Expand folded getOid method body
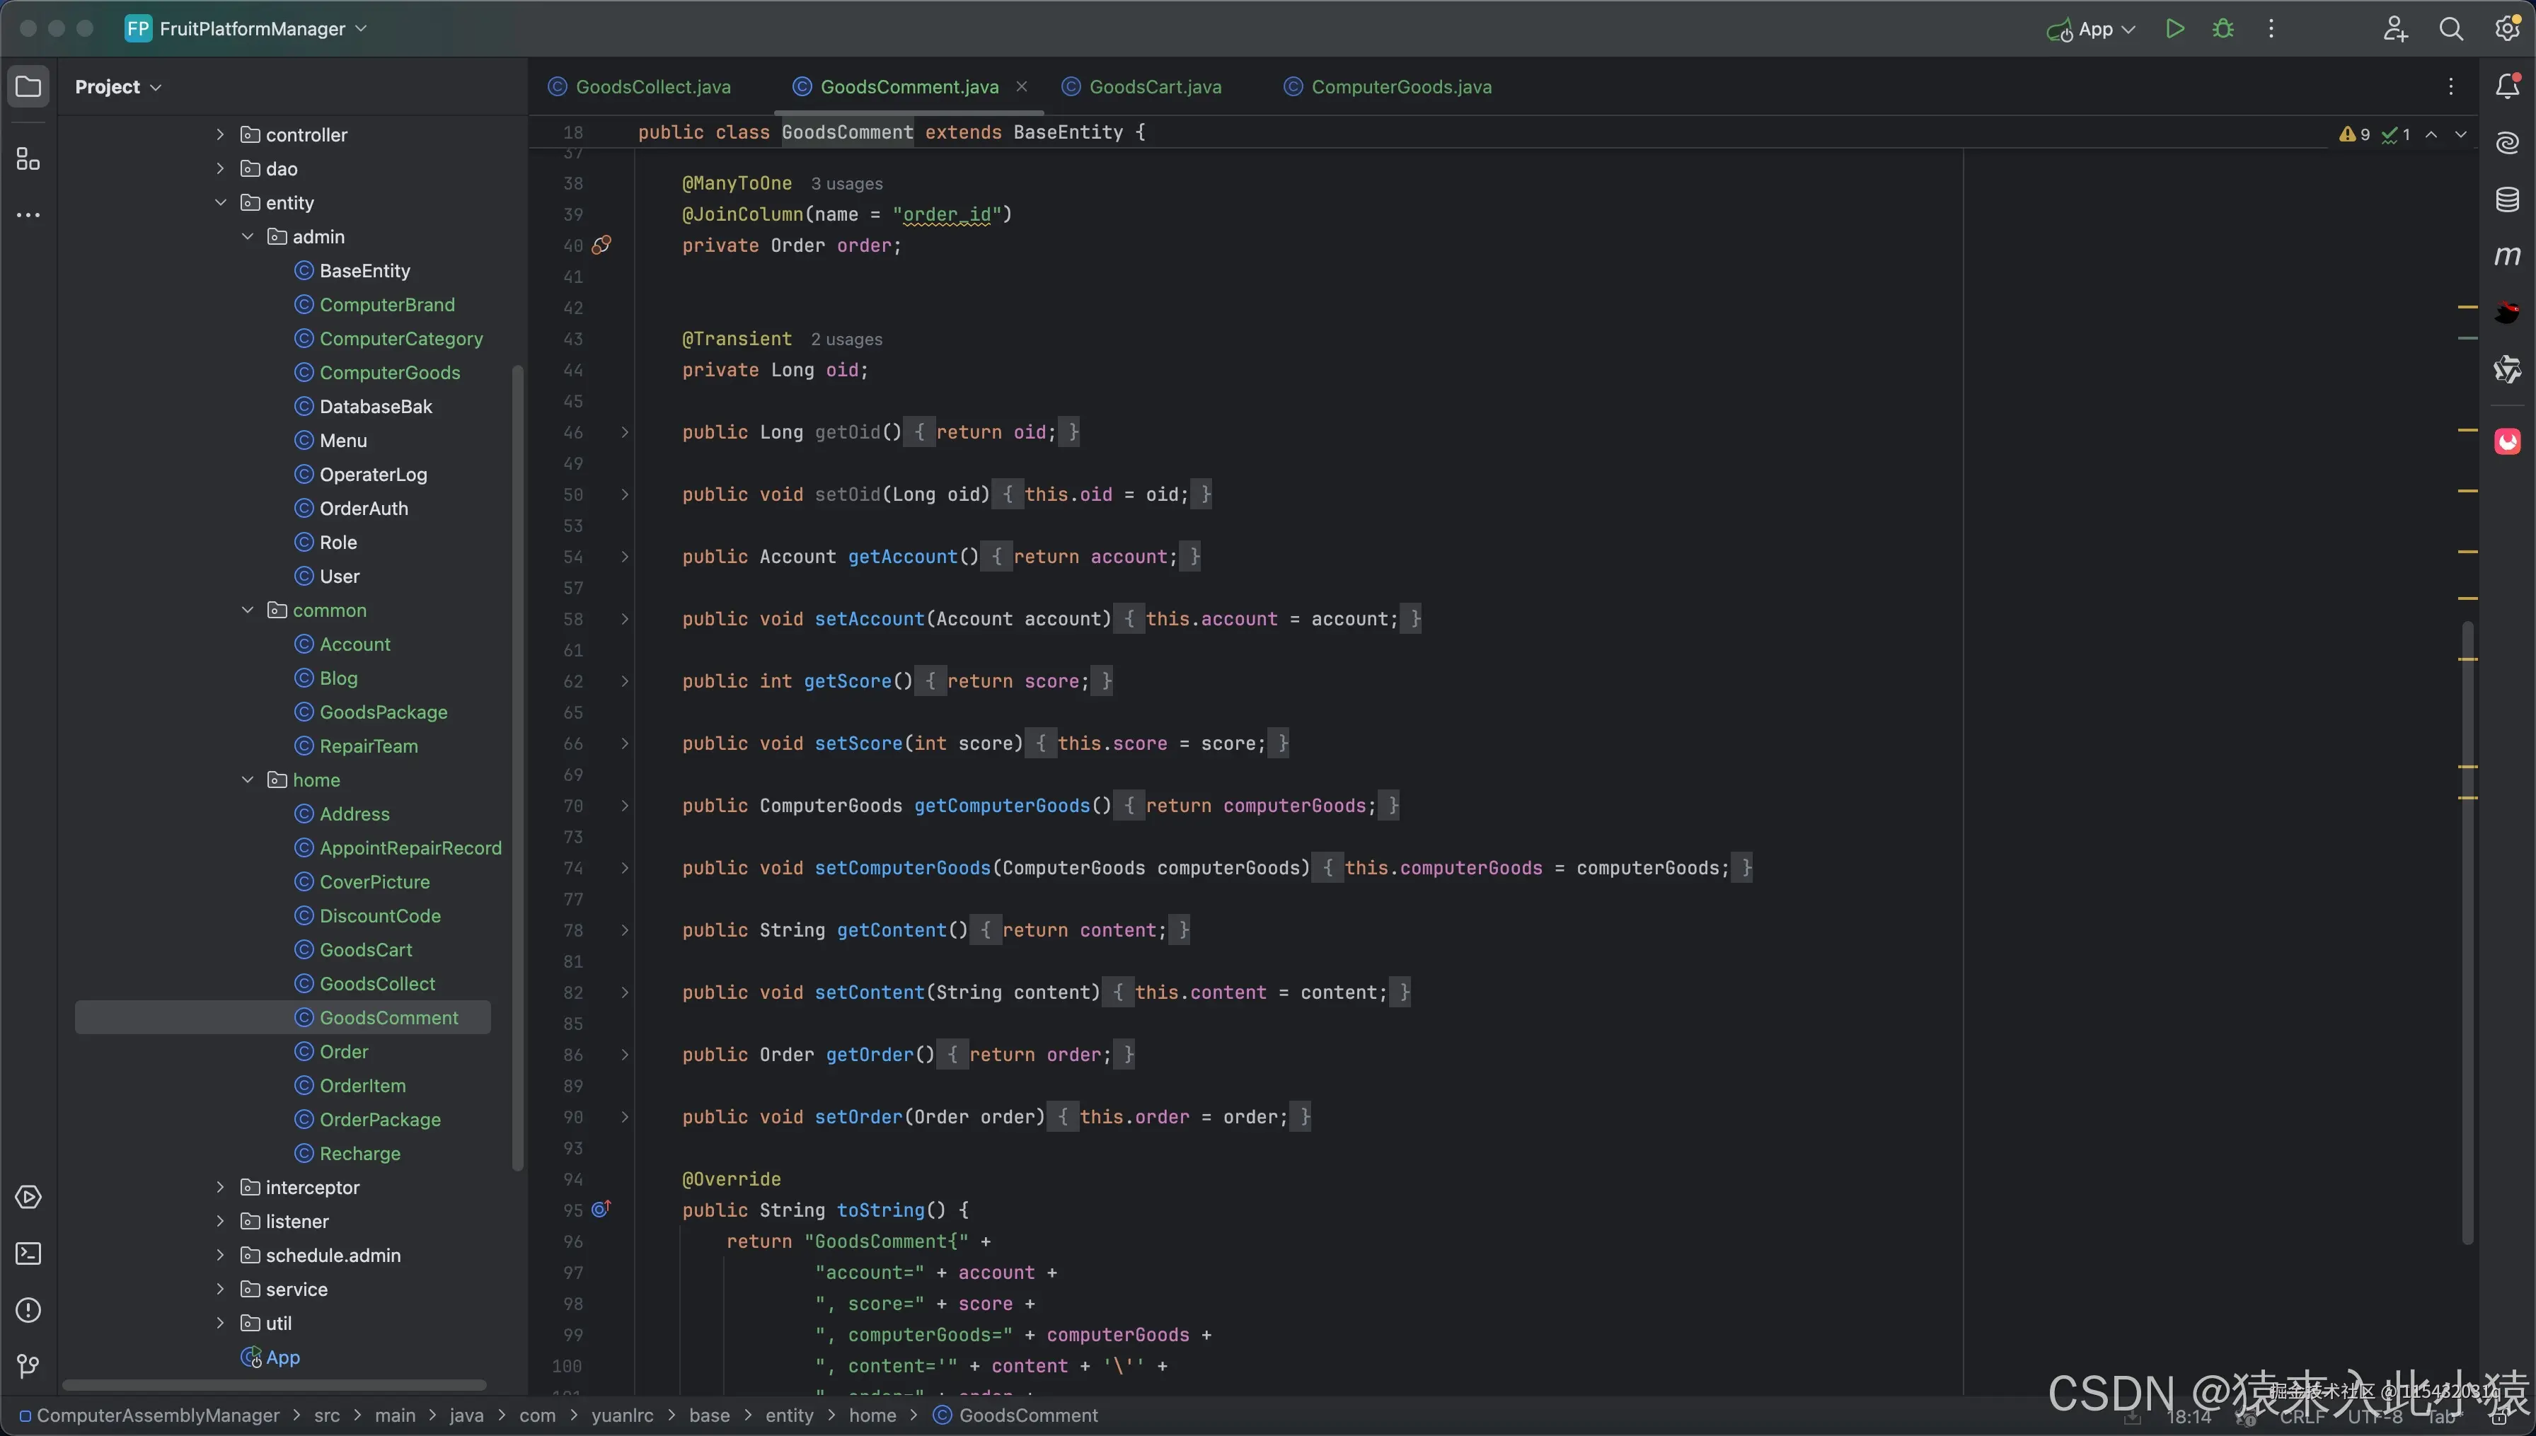This screenshot has width=2536, height=1436. pos(624,432)
